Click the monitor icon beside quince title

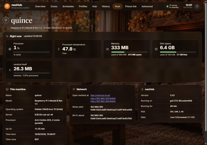click(x=6, y=20)
